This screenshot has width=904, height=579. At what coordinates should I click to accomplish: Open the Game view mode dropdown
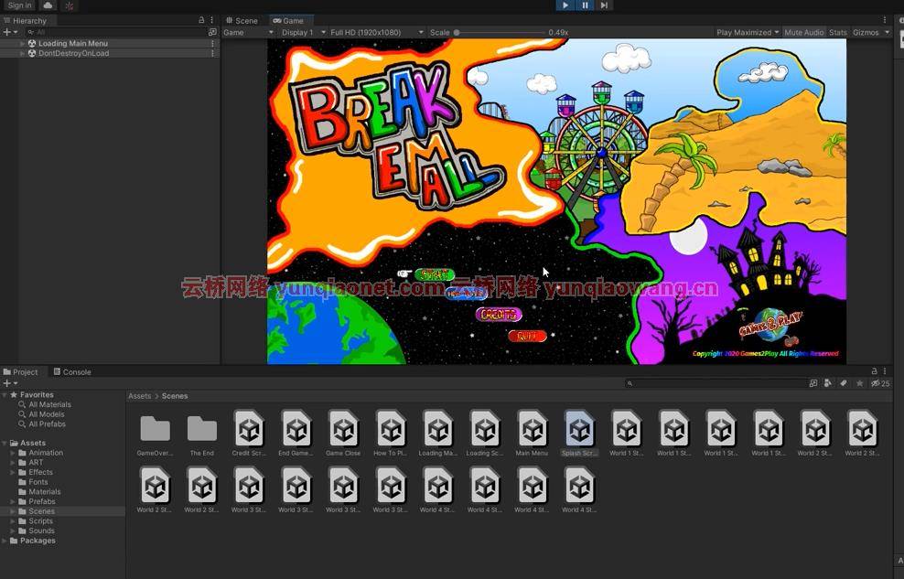tap(248, 32)
